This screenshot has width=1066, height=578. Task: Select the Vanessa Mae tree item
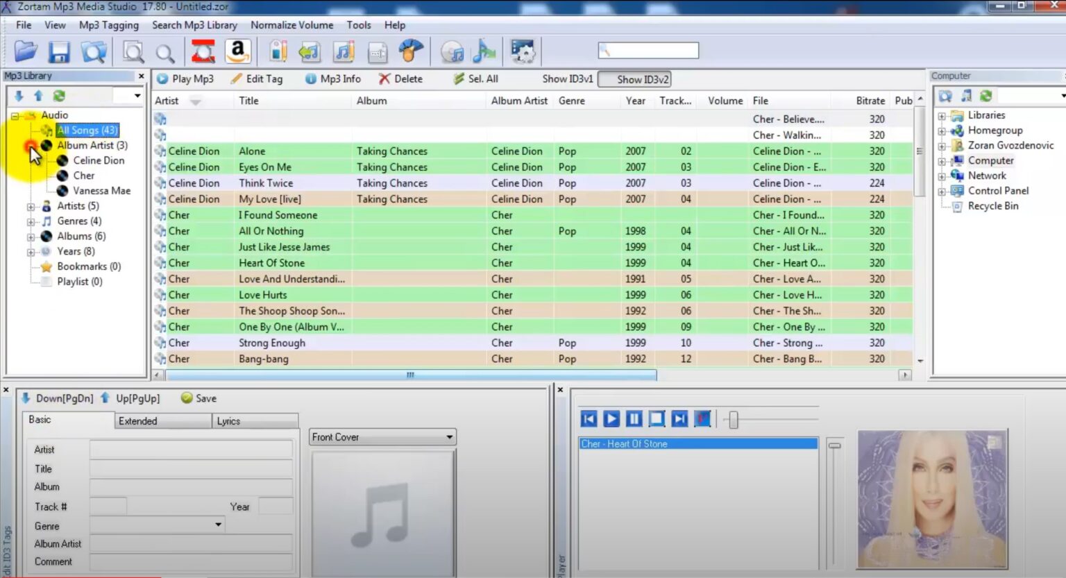coord(101,191)
